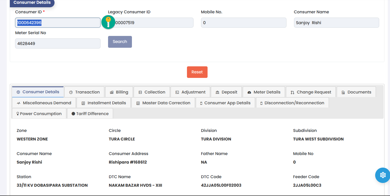This screenshot has height=196, width=390.
Task: Click the Subdivision label
Action: (305, 130)
